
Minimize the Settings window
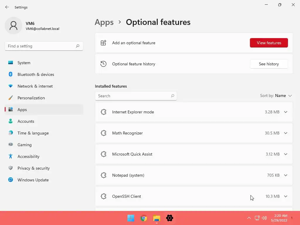[x=266, y=5]
